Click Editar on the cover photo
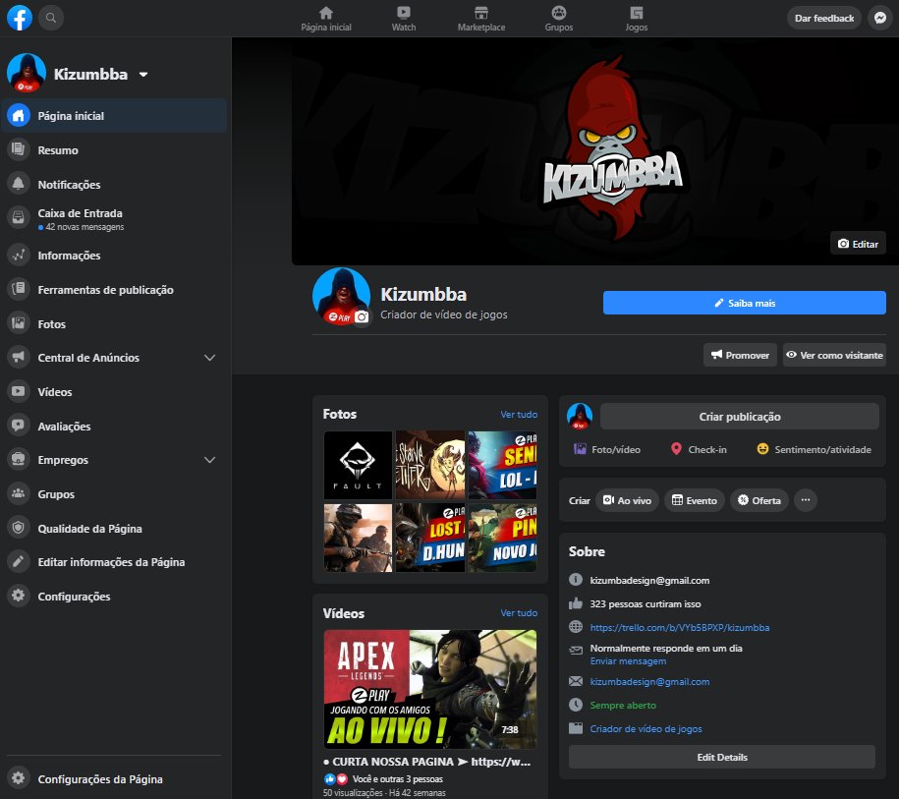This screenshot has height=799, width=899. (x=858, y=244)
